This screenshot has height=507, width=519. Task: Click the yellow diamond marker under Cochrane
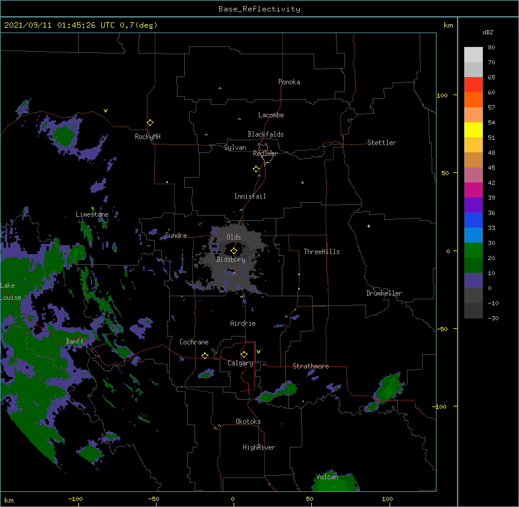tap(205, 355)
